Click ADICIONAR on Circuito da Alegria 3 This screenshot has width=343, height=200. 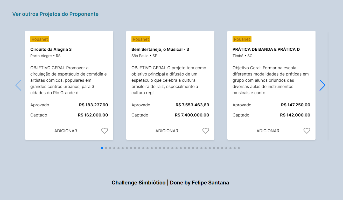tap(66, 131)
